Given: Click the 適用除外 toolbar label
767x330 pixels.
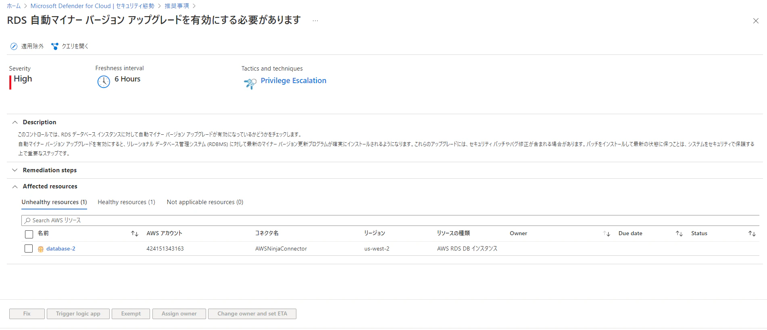Looking at the screenshot, I should [33, 46].
